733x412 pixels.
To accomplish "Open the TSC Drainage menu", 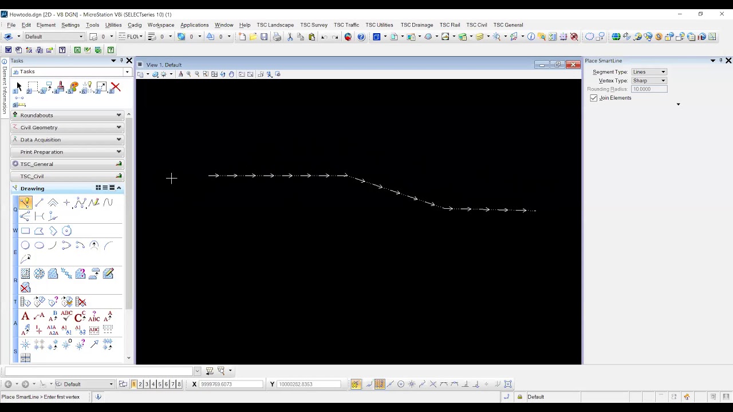I will click(417, 25).
